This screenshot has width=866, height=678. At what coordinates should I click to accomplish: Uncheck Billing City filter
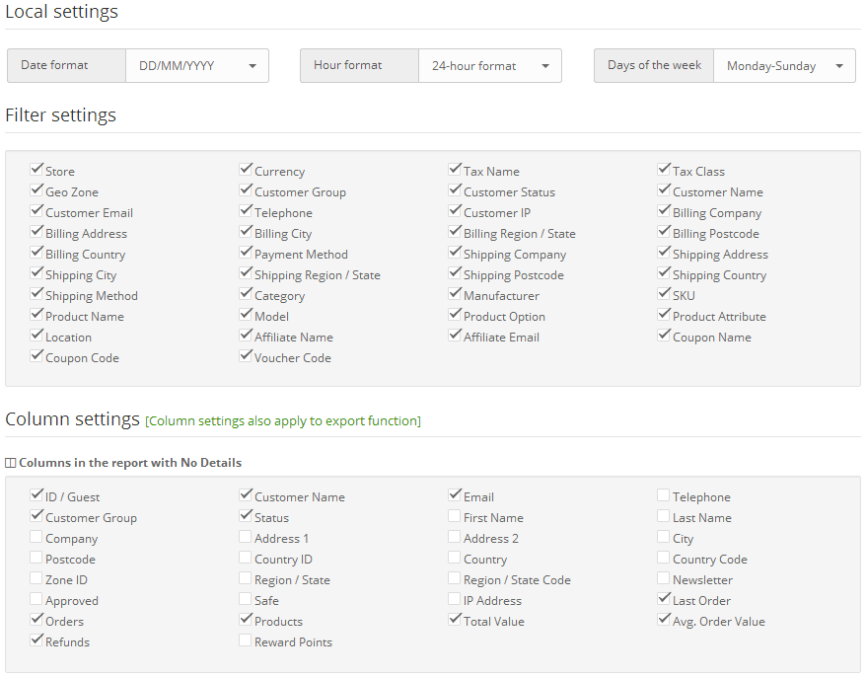point(246,232)
